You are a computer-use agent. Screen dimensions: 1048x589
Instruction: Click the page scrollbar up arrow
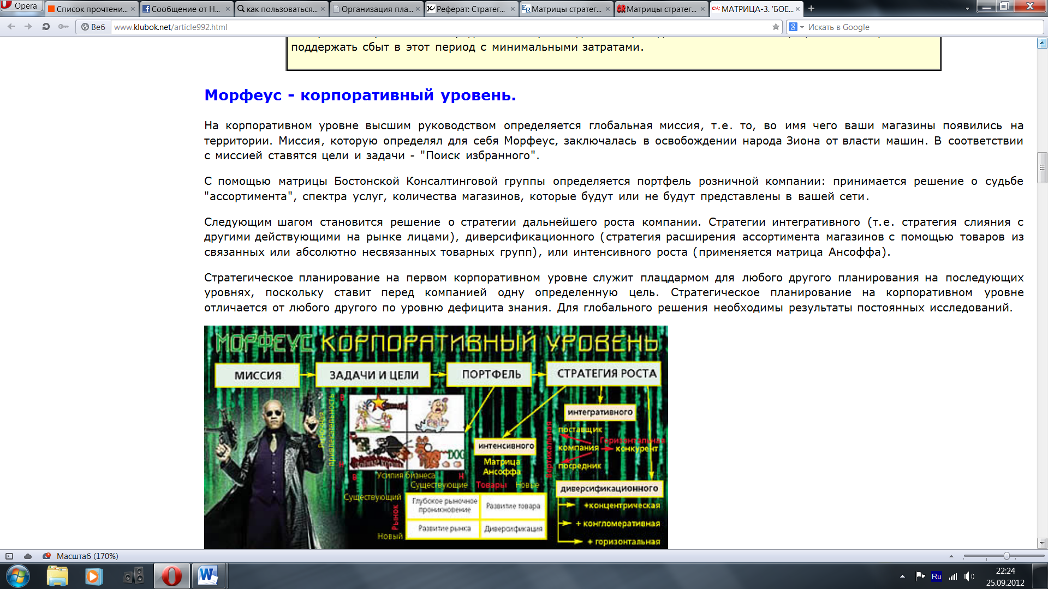coord(1042,44)
